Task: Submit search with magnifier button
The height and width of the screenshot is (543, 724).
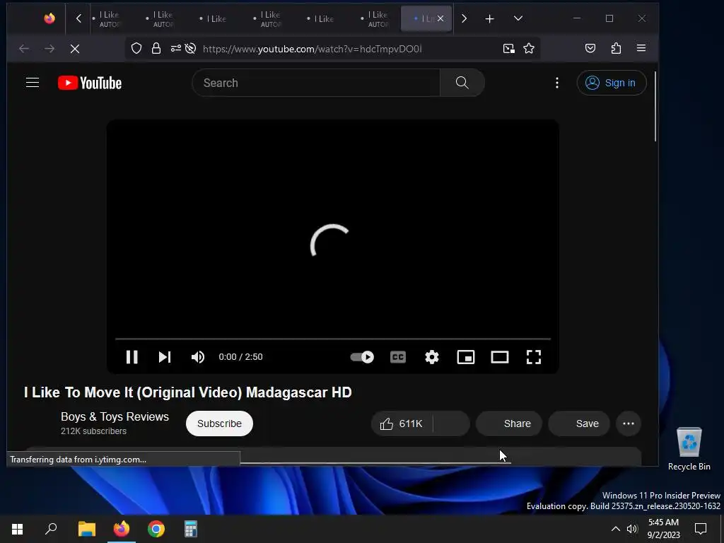Action: point(462,83)
